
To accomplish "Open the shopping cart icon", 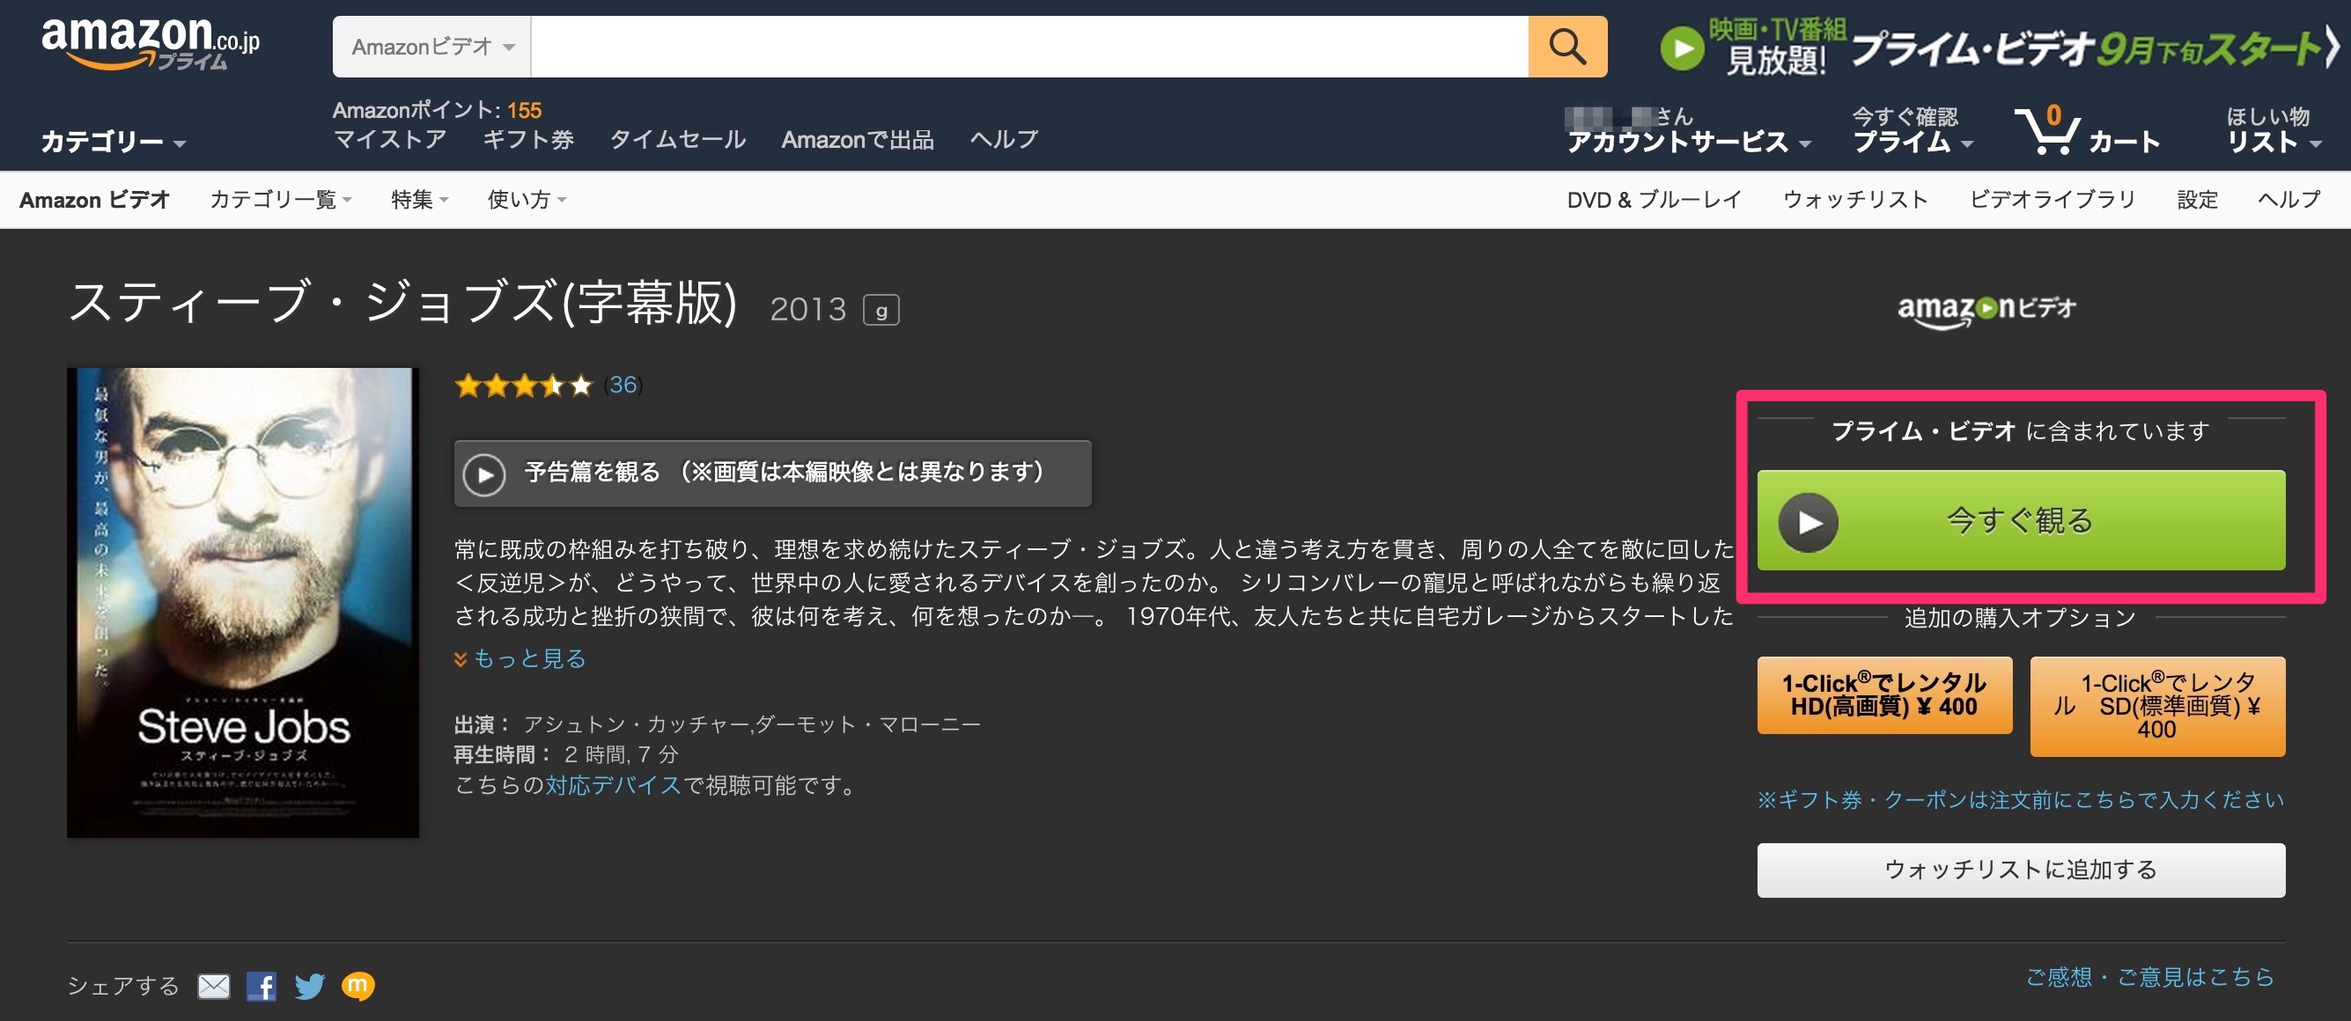I will (x=2047, y=131).
